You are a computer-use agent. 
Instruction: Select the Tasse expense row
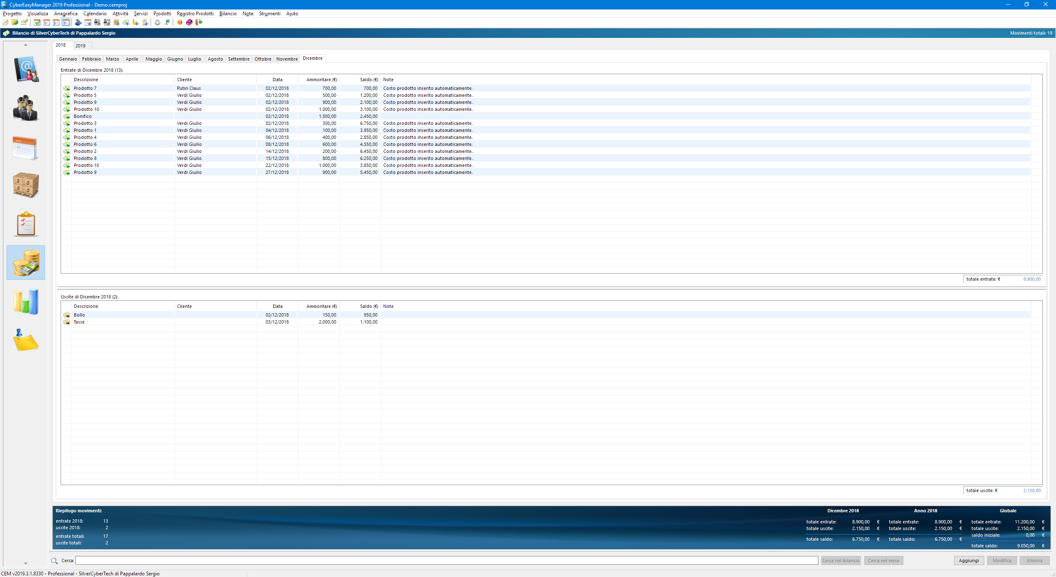[546, 322]
